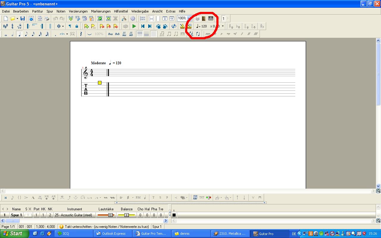Switch to Outlook Express in the taskbar
The image size is (381, 238).
(x=113, y=234)
